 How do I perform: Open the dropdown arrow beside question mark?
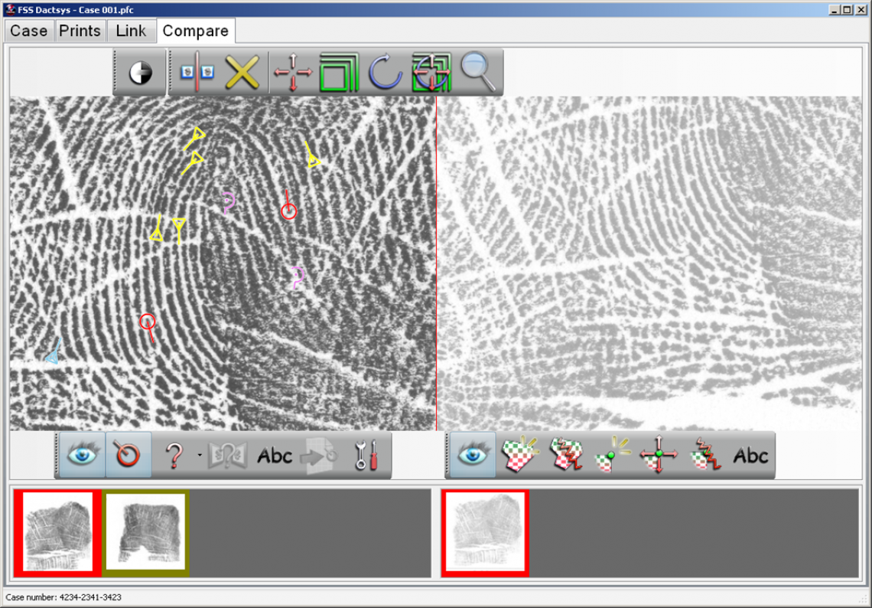click(200, 456)
